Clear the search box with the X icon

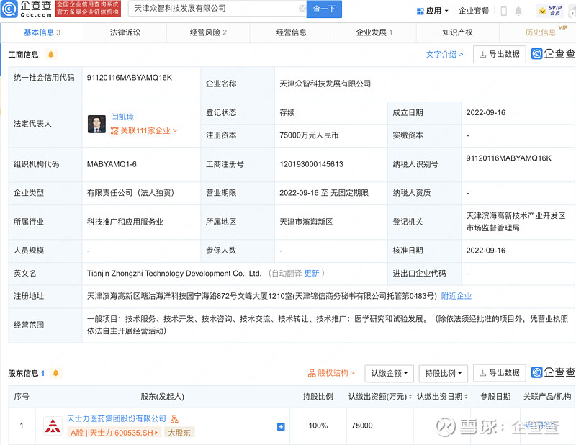click(302, 9)
